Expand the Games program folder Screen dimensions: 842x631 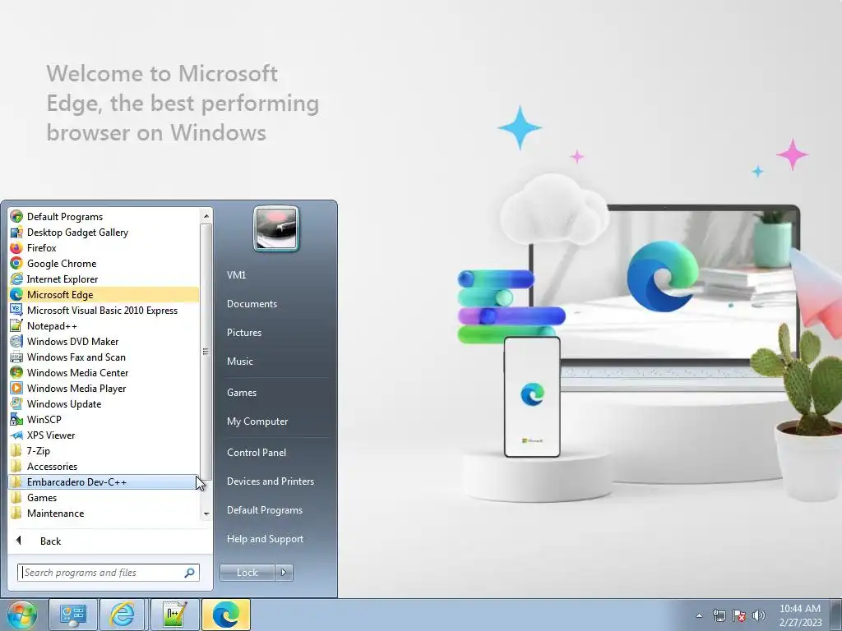pyautogui.click(x=104, y=497)
